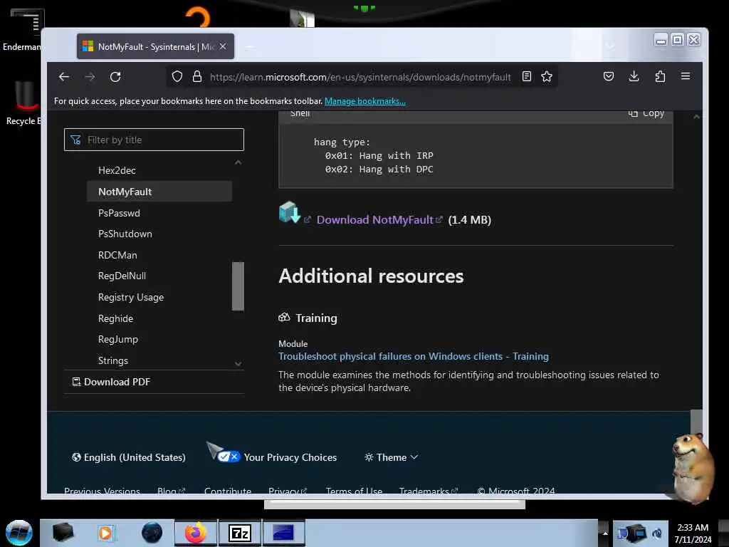729x547 pixels.
Task: Open Hex2dec in the sidebar
Action: 117,170
